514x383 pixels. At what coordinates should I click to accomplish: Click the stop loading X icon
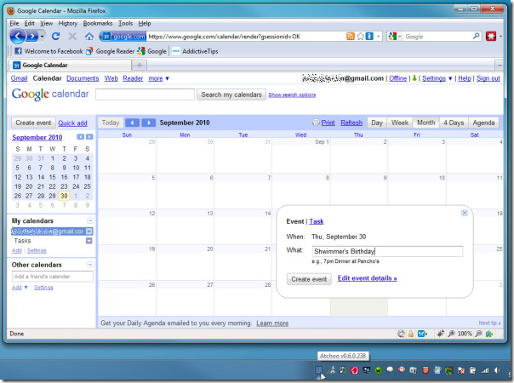(x=72, y=37)
